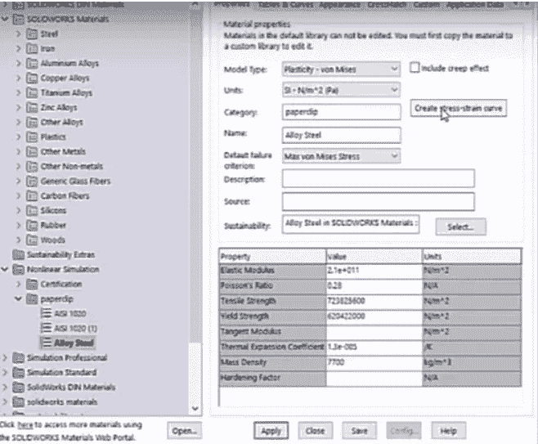Click the Name field containing Alloy Steel
Image resolution: width=538 pixels, height=444 pixels.
tap(341, 135)
